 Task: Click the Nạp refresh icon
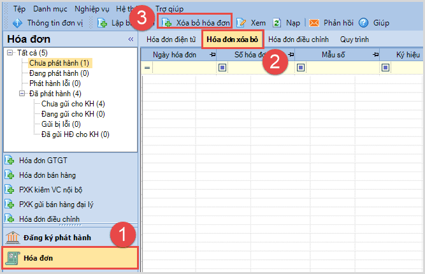[x=277, y=23]
